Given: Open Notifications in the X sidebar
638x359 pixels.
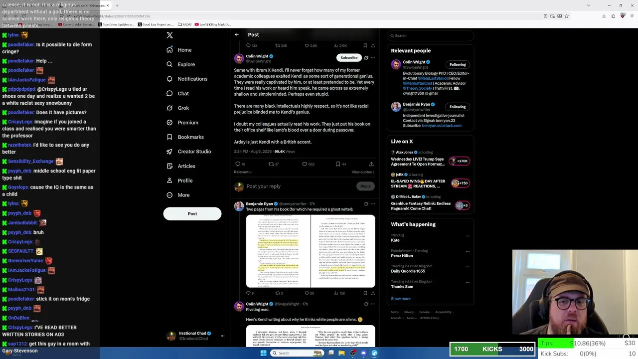Looking at the screenshot, I should coord(186,79).
